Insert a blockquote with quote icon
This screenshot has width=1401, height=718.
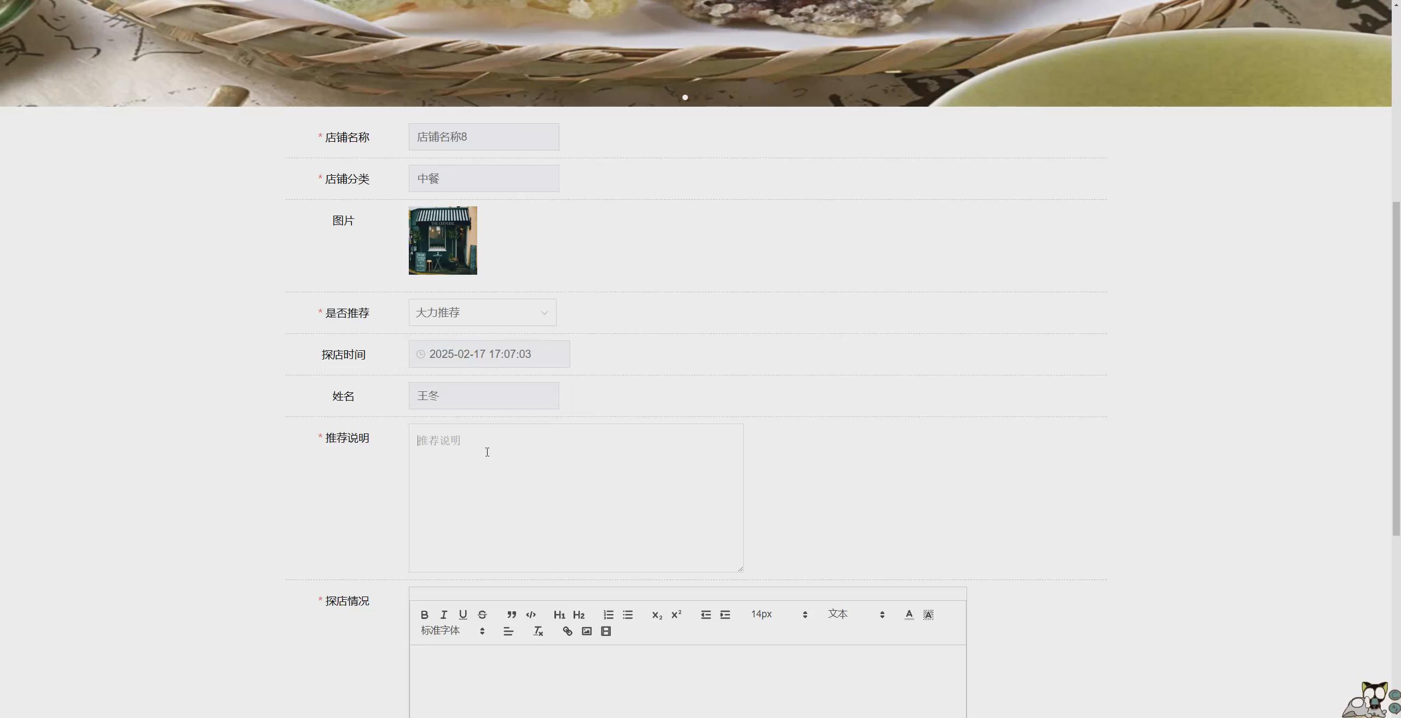(512, 615)
